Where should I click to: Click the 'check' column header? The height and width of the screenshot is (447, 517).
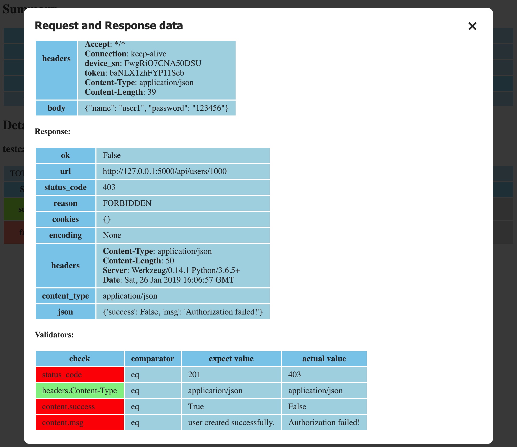click(x=79, y=359)
